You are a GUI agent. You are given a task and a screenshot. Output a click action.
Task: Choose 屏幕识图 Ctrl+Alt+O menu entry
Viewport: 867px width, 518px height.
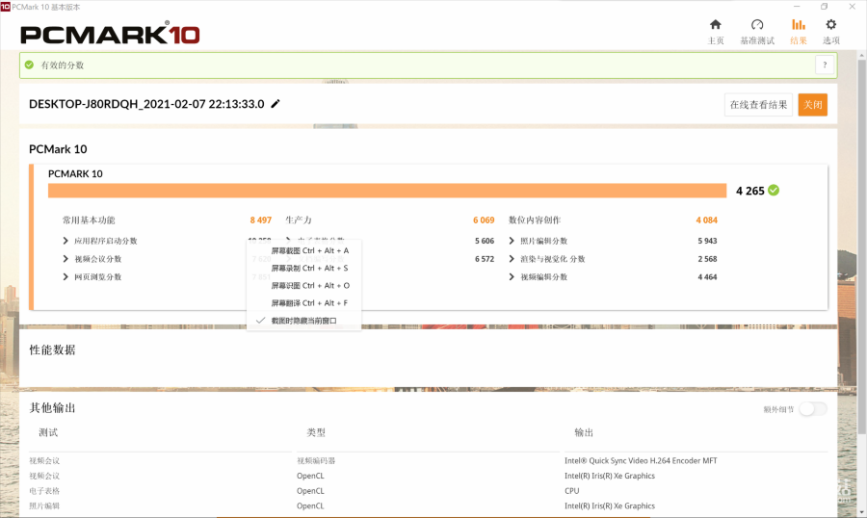[309, 286]
